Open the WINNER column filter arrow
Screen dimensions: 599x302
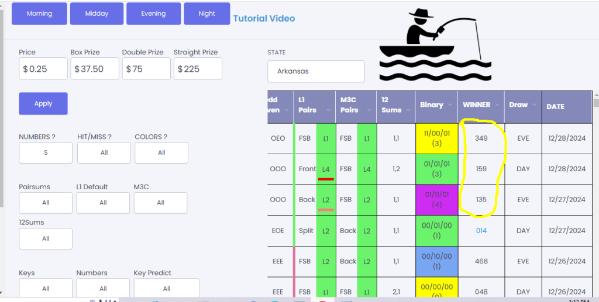click(497, 105)
